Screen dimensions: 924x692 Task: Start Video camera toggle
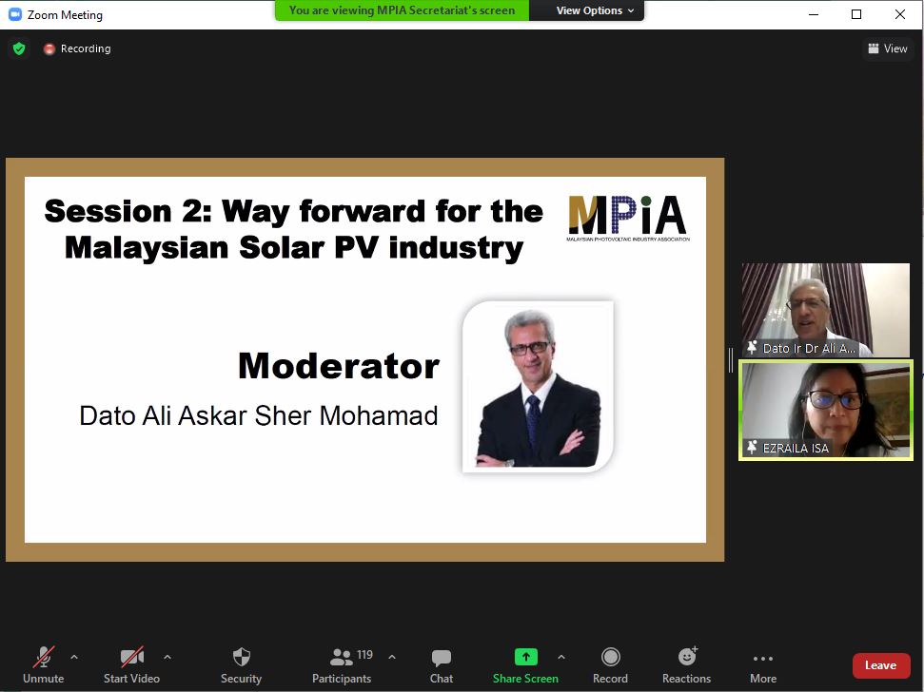click(x=131, y=664)
